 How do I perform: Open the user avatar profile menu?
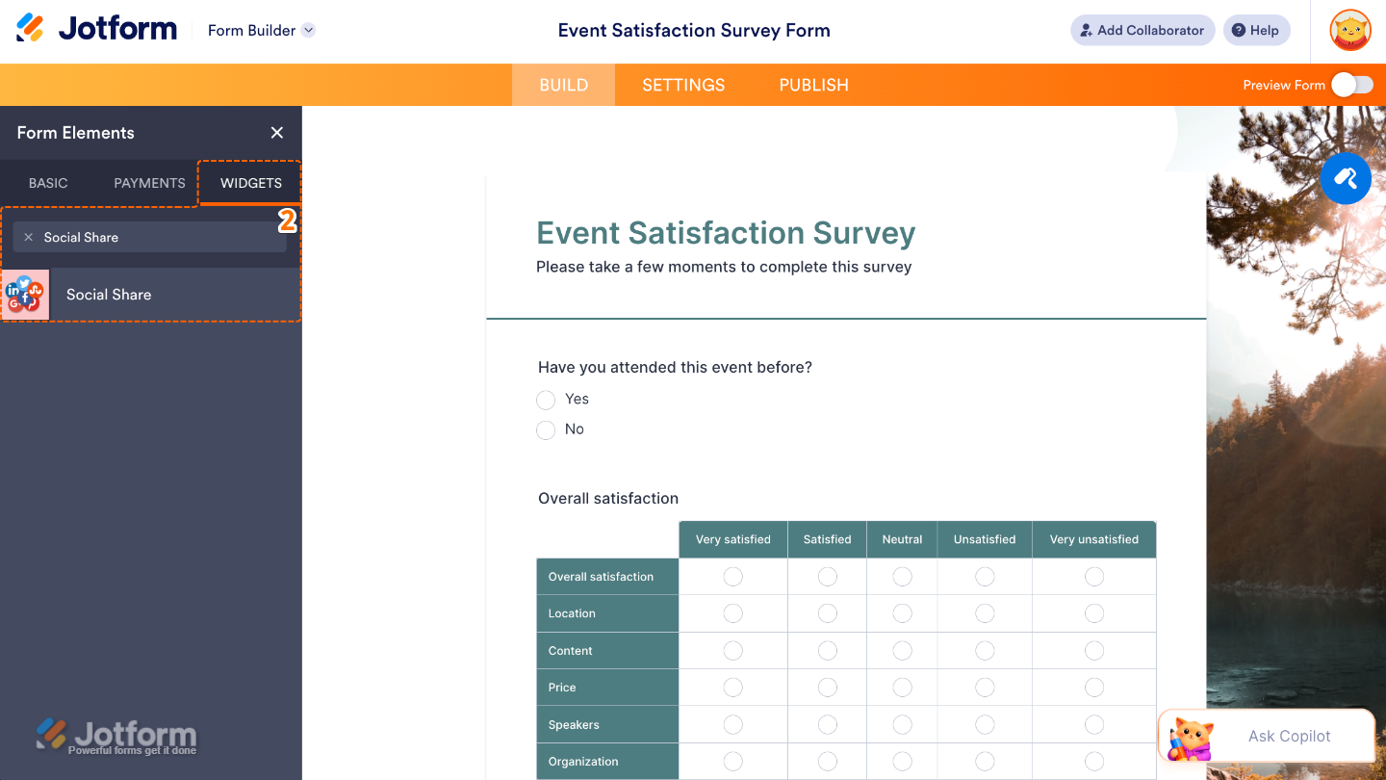pos(1350,30)
